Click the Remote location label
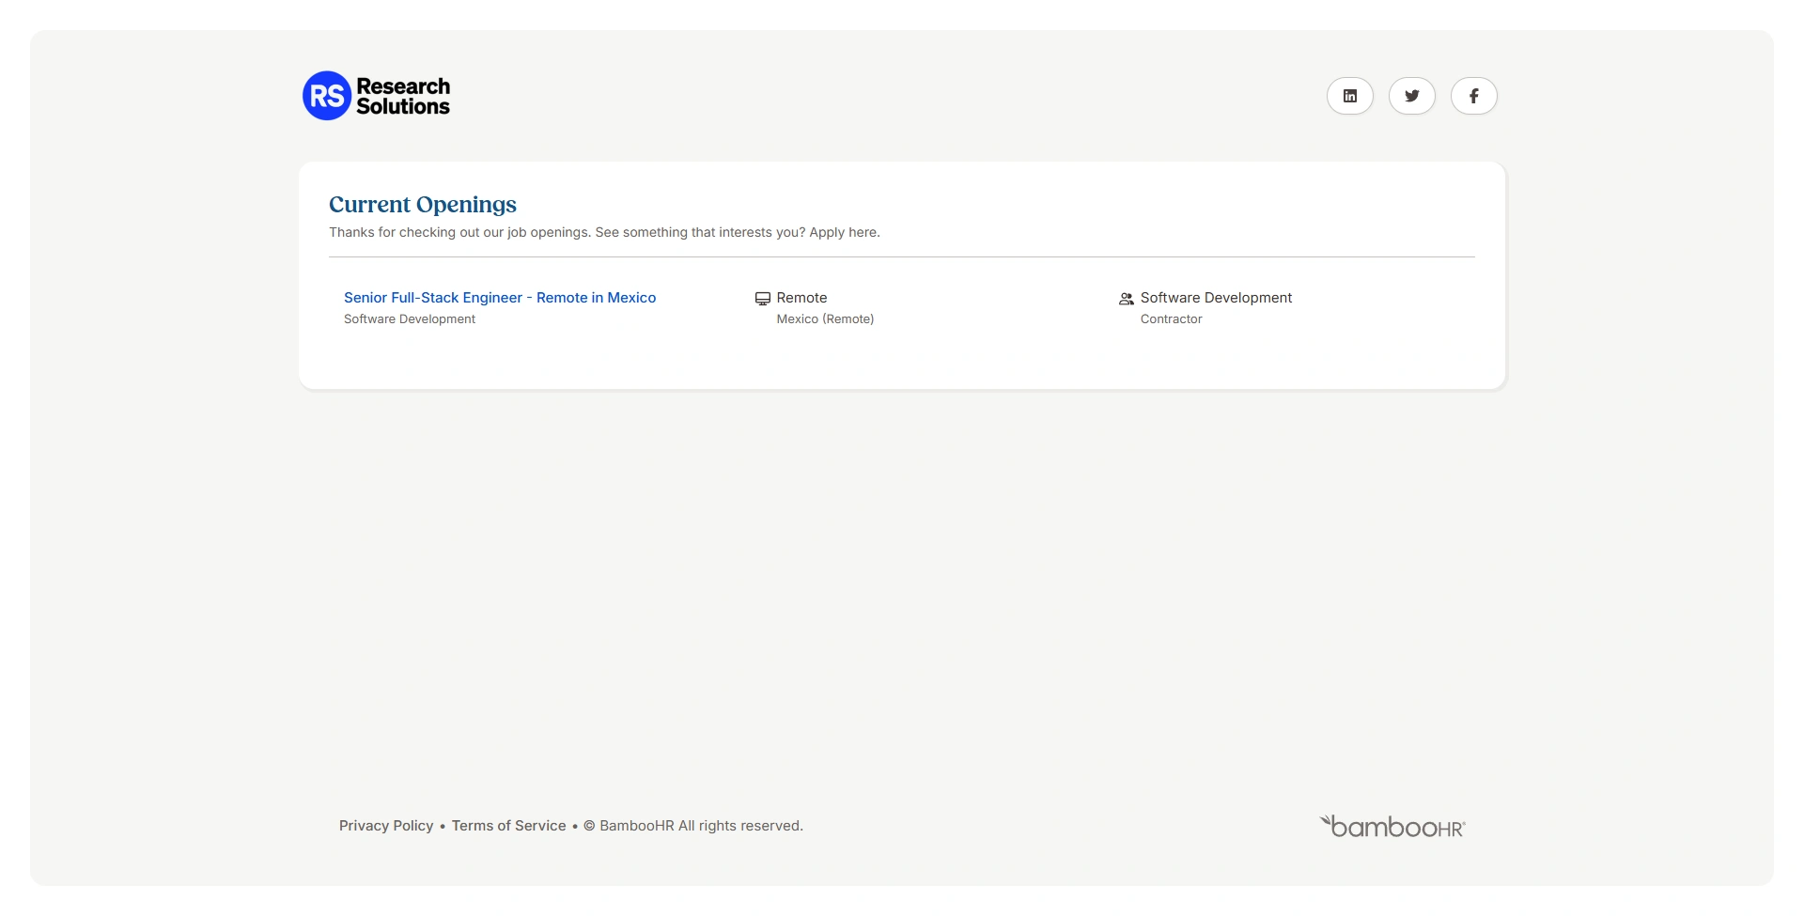 pyautogui.click(x=801, y=298)
